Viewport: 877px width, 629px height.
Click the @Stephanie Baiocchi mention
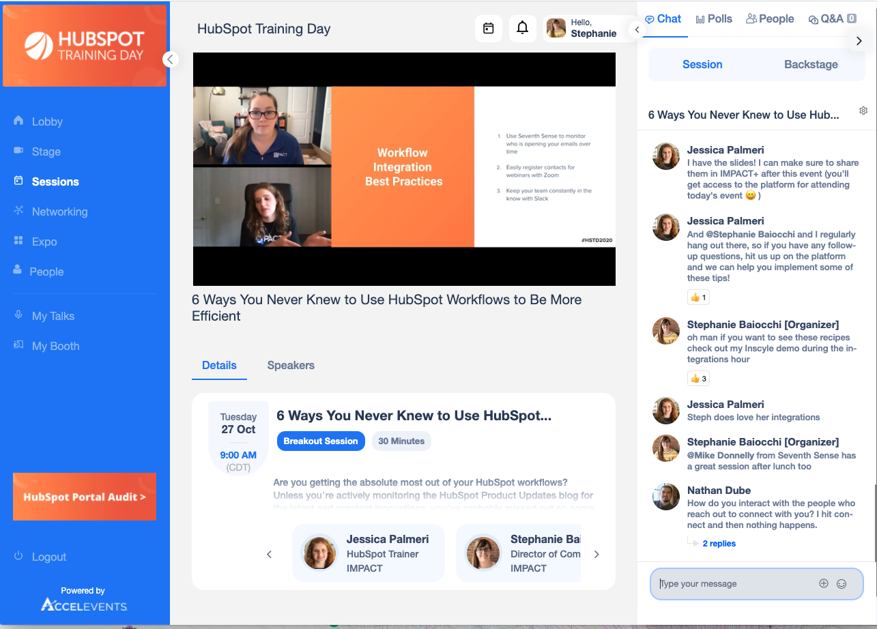(x=751, y=235)
